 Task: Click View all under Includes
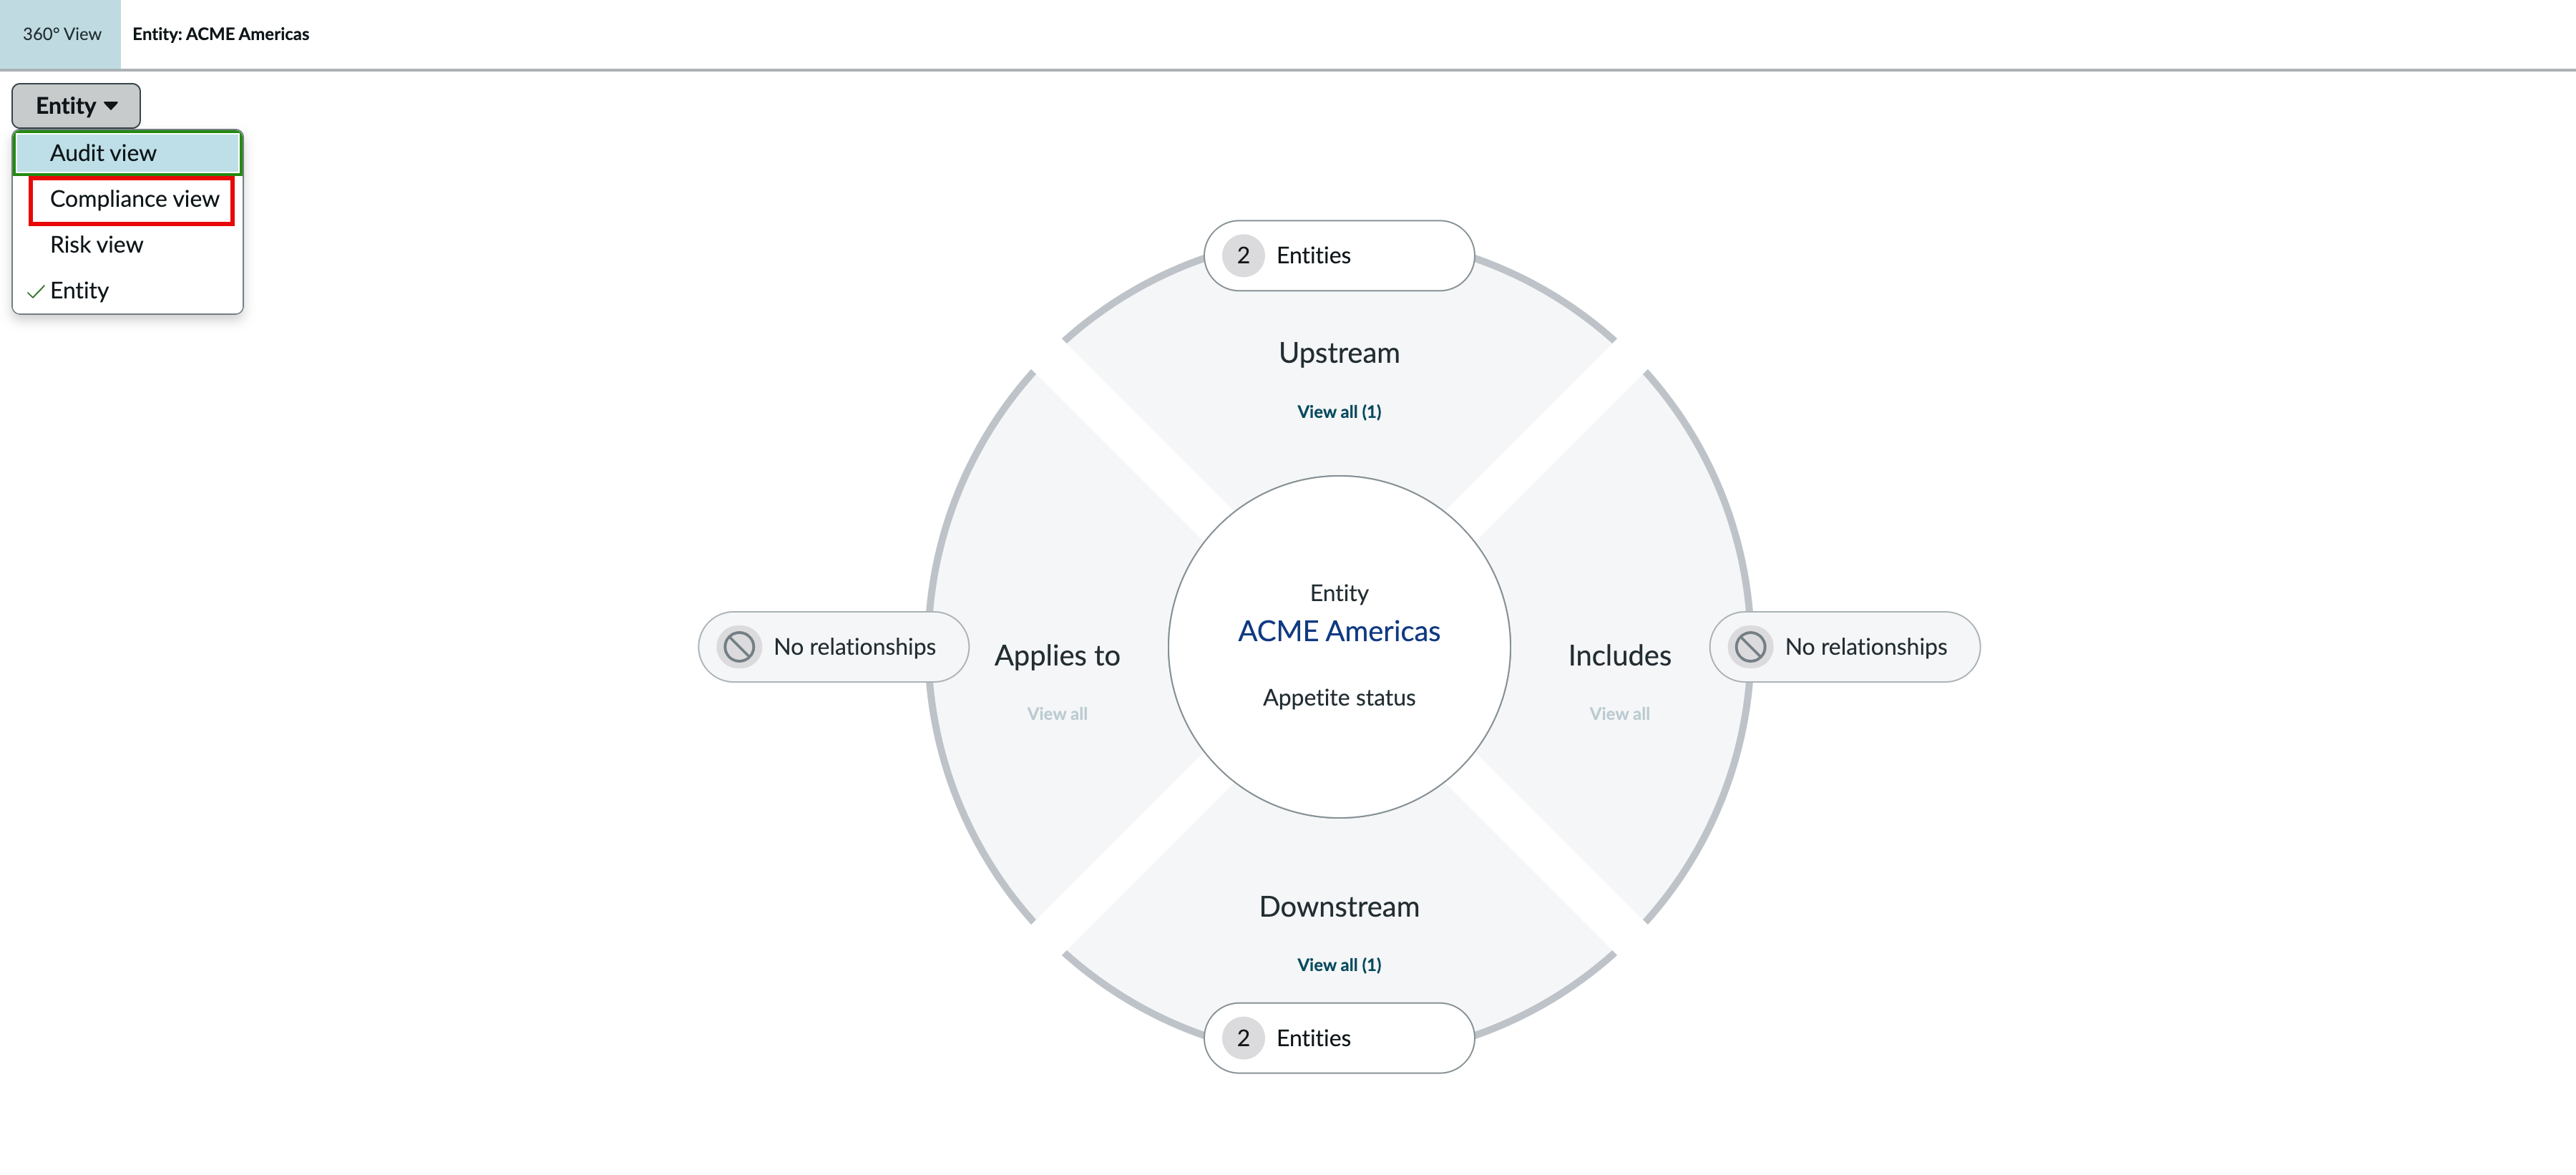pyautogui.click(x=1619, y=714)
